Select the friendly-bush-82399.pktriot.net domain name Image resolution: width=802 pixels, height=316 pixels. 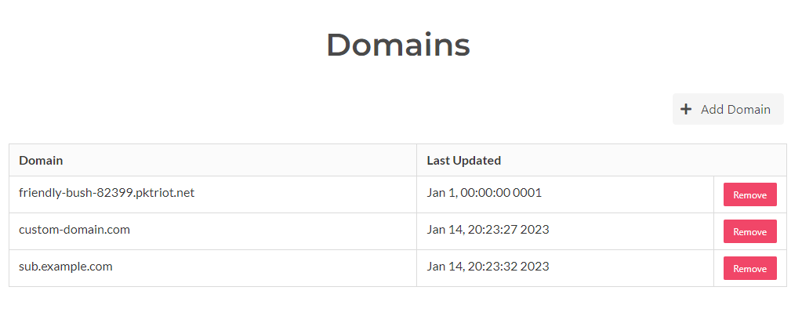pyautogui.click(x=107, y=193)
